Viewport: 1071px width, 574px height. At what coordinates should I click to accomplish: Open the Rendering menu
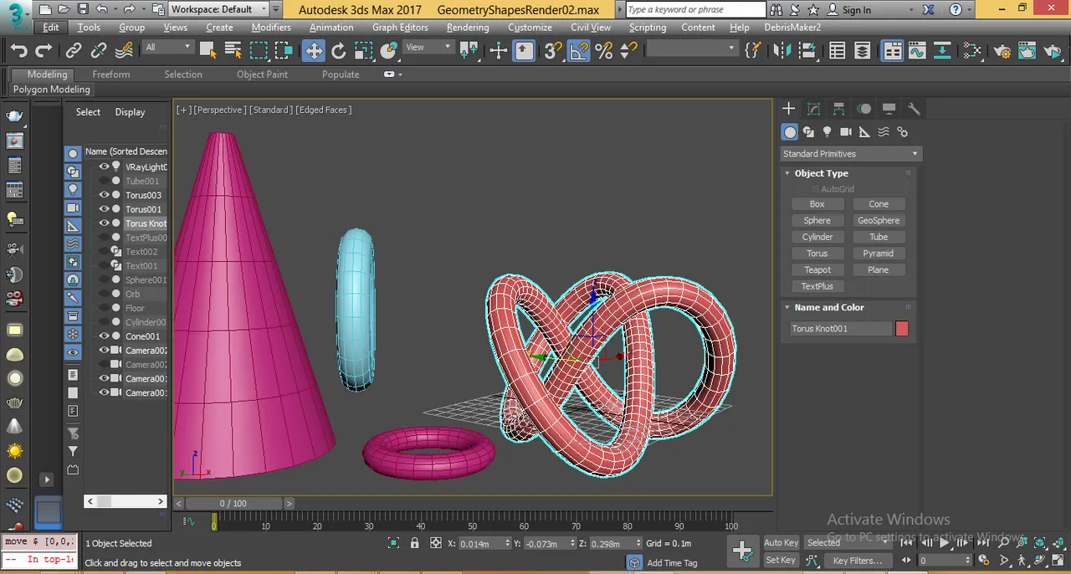coord(468,27)
